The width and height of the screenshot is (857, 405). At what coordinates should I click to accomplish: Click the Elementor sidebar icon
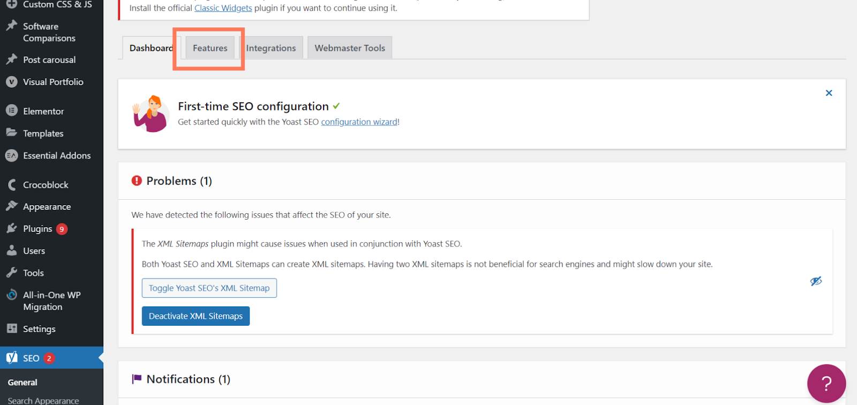coord(12,110)
